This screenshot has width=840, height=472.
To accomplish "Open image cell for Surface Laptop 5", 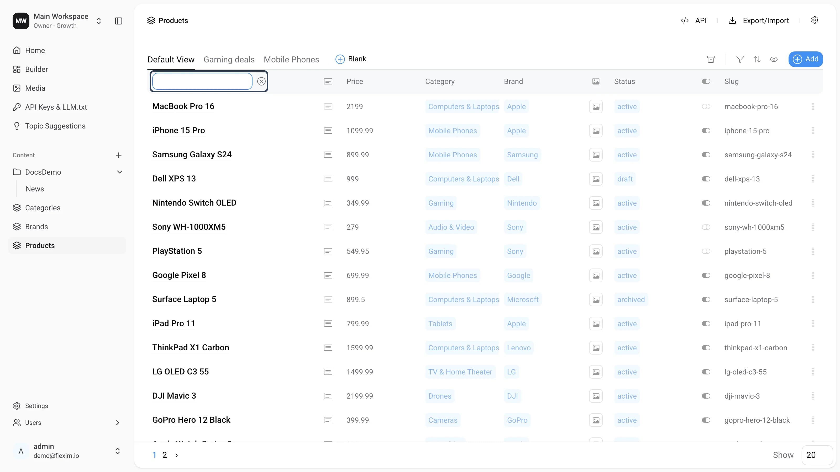I will tap(596, 299).
